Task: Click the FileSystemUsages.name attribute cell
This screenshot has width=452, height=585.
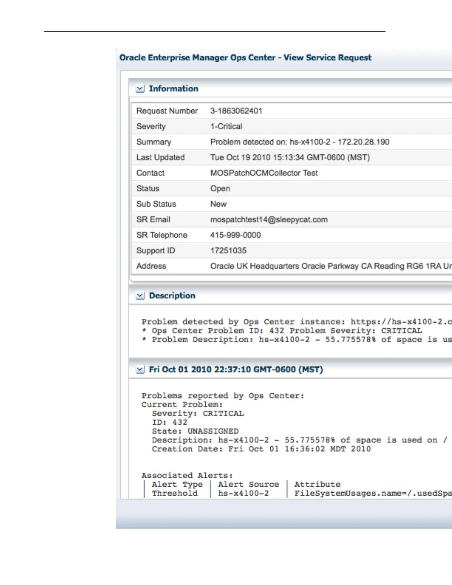Action: 373,493
